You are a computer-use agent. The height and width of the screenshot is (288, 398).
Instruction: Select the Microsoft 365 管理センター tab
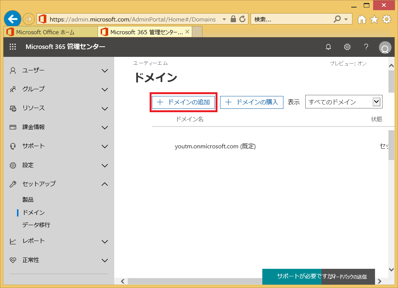(x=145, y=32)
